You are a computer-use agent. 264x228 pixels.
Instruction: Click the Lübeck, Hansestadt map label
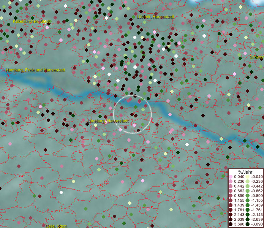[x=155, y=17]
